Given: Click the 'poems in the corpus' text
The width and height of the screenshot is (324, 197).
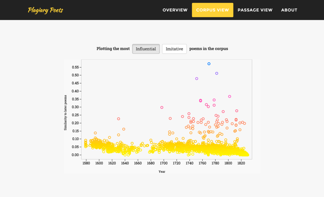Looking at the screenshot, I should pyautogui.click(x=209, y=49).
